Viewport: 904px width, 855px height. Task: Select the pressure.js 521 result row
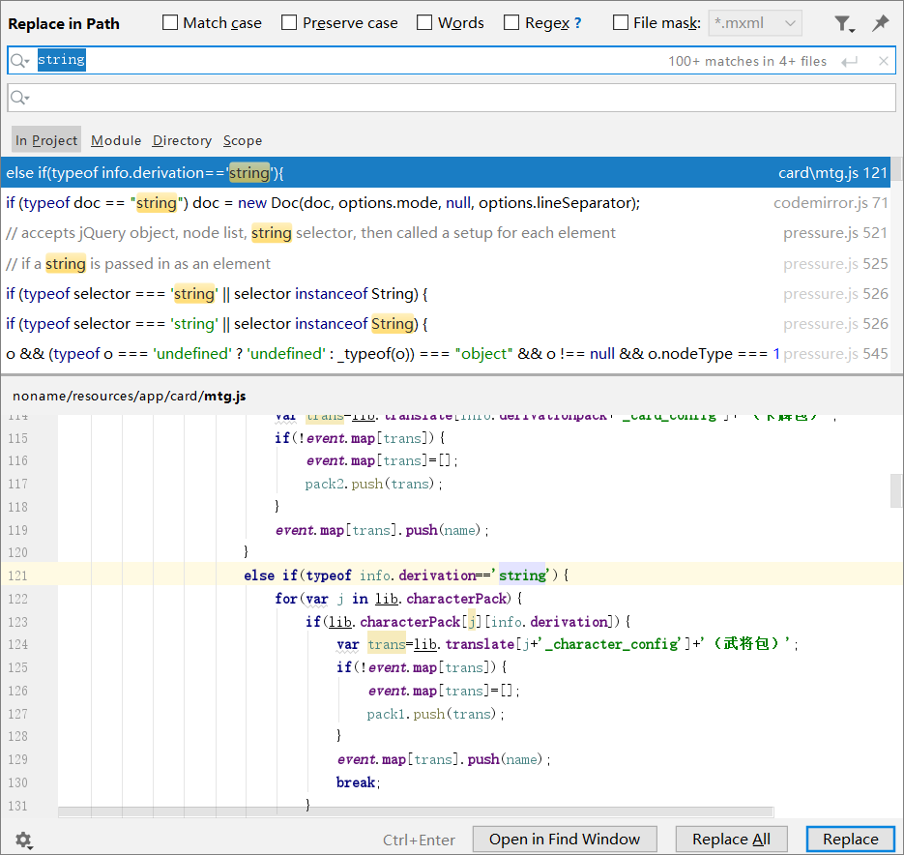pos(445,232)
